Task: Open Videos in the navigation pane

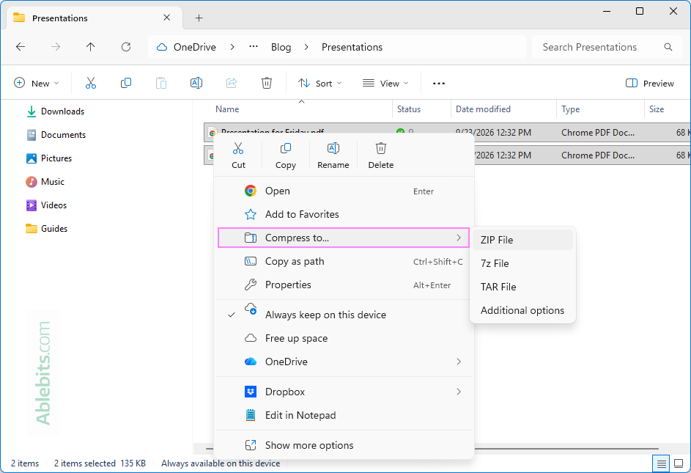Action: click(x=46, y=205)
